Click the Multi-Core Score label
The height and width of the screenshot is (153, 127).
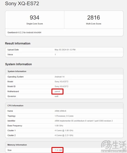[94, 24]
